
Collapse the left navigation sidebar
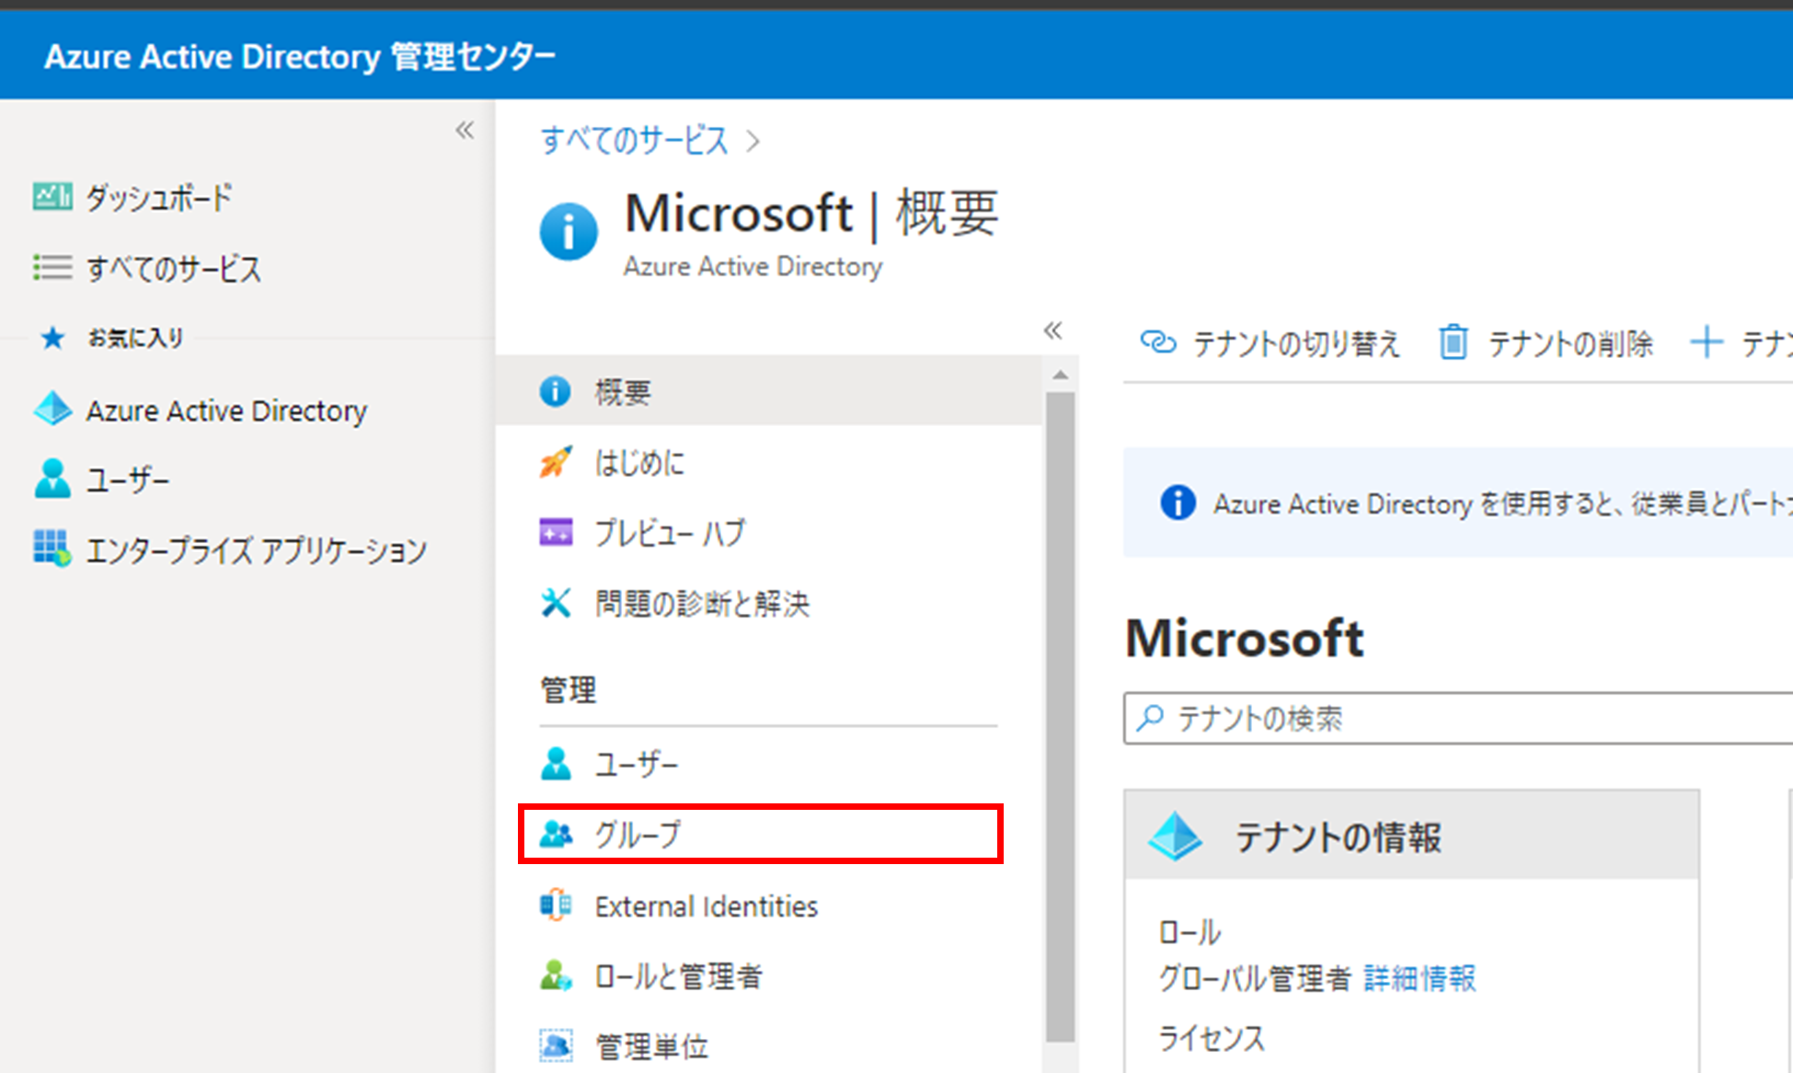pyautogui.click(x=465, y=130)
